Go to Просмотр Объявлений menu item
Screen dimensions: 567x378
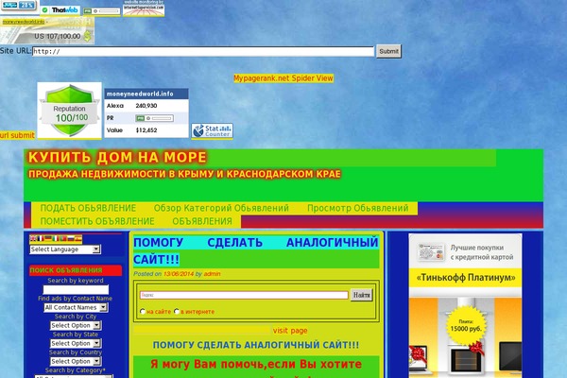click(357, 208)
